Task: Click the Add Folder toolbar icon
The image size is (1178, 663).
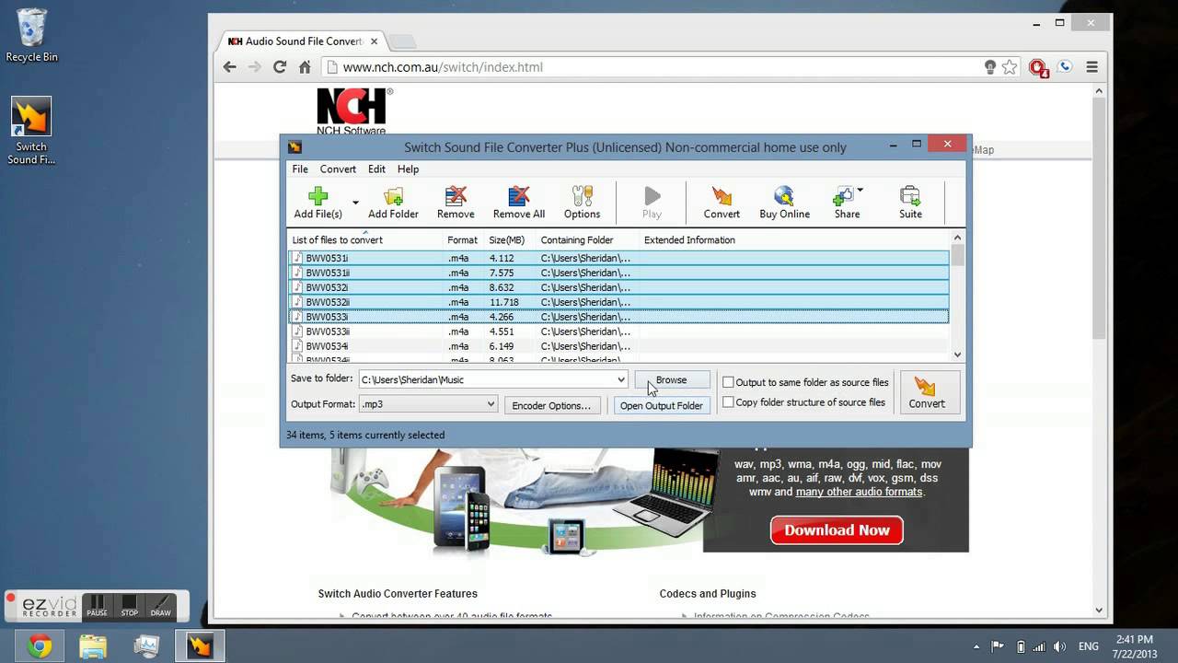Action: tap(393, 203)
